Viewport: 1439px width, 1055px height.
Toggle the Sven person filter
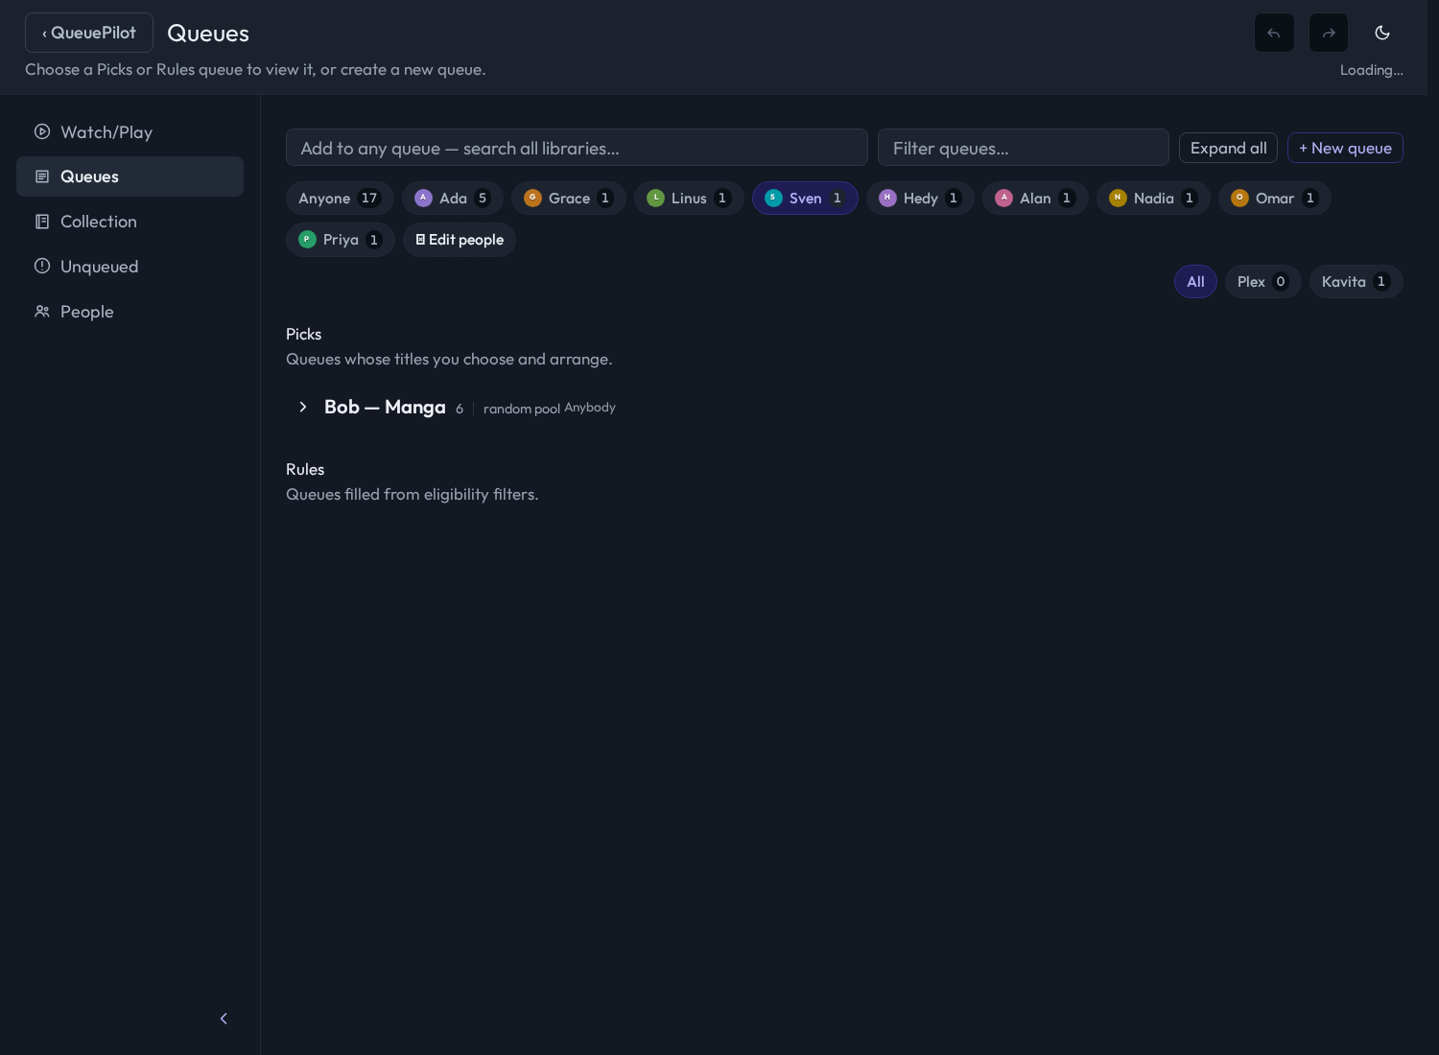(805, 198)
